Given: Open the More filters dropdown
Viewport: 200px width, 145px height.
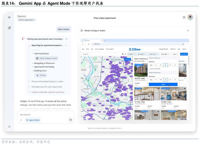Looking at the screenshot, I should [x=175, y=54].
